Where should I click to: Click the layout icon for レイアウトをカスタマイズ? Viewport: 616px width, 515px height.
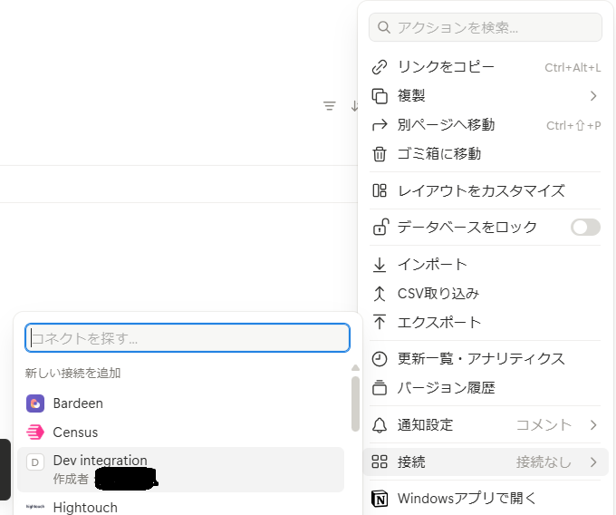pos(380,190)
